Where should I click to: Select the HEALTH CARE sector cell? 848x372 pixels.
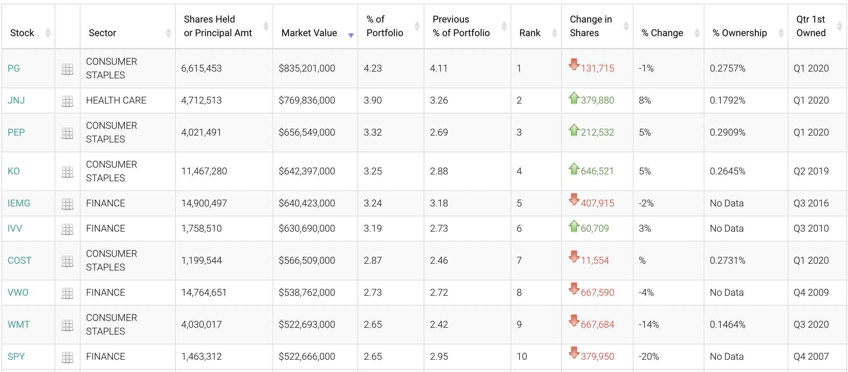tap(128, 100)
